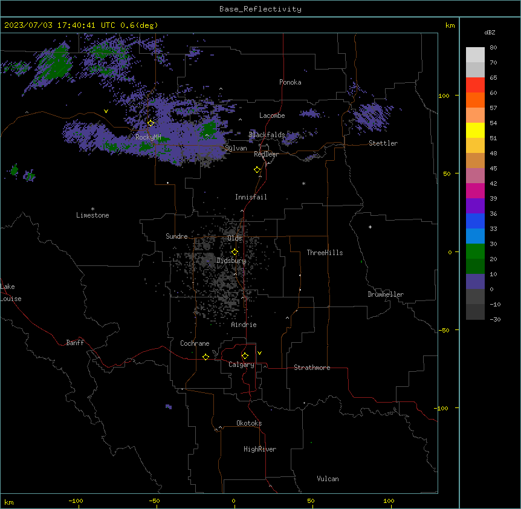Click the -50 tick on the right axis
The width and height of the screenshot is (521, 509).
pos(444,330)
